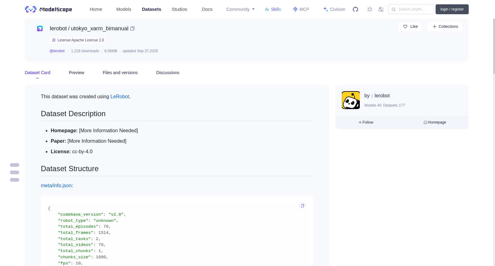Image resolution: width=495 pixels, height=266 pixels.
Task: Click the 'Dataset Description' heading
Action: [73, 114]
